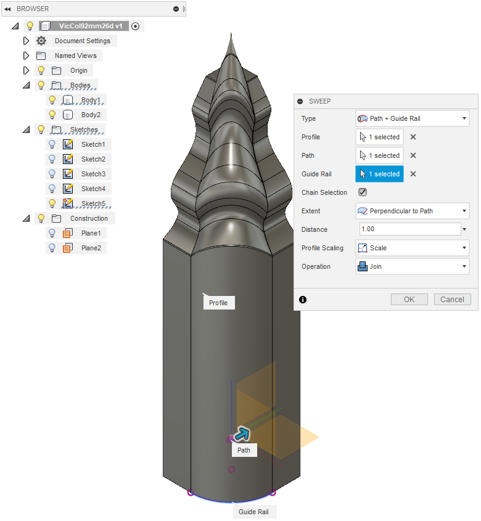The height and width of the screenshot is (521, 481).
Task: Click the Sketch1 sketch icon
Action: click(x=68, y=144)
